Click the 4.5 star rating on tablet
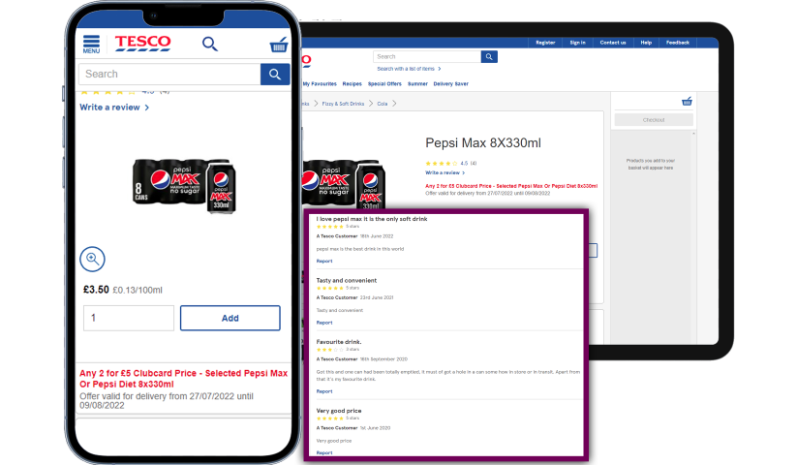 tap(451, 164)
